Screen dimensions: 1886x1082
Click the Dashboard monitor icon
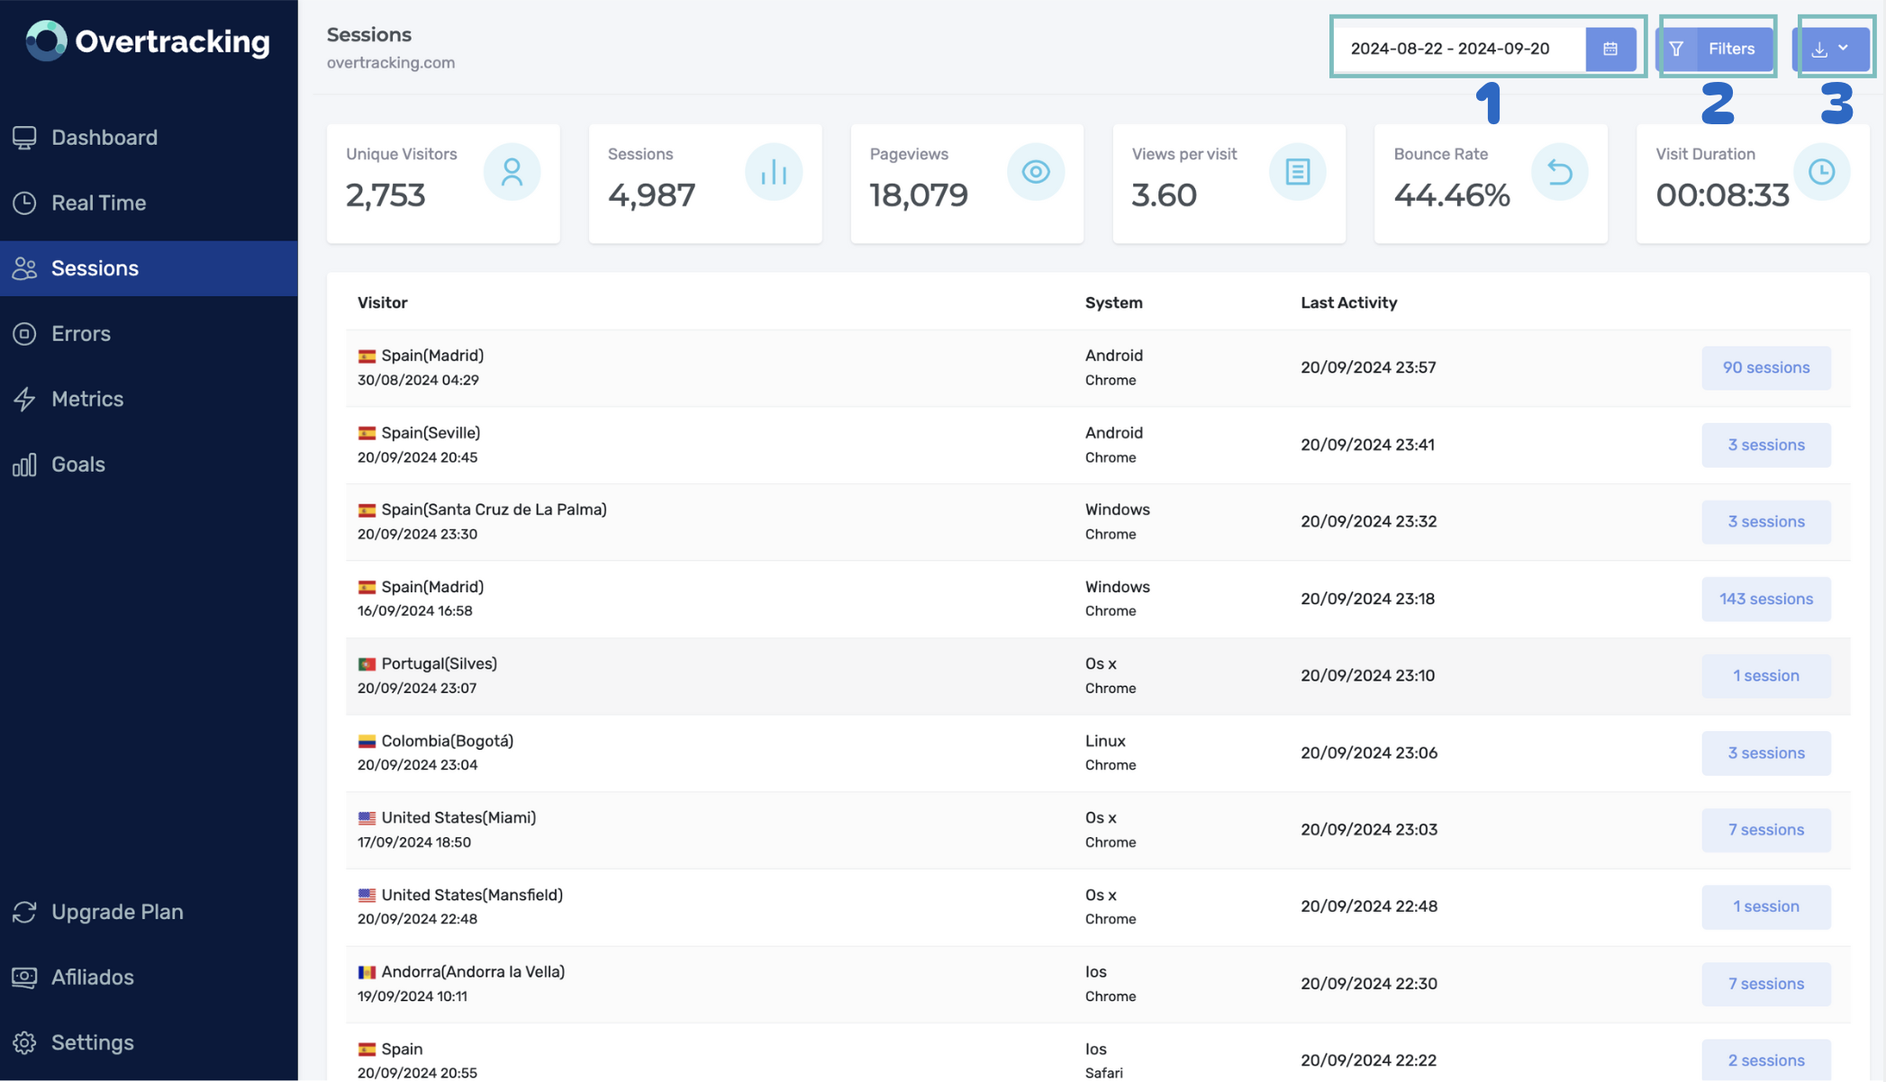24,138
